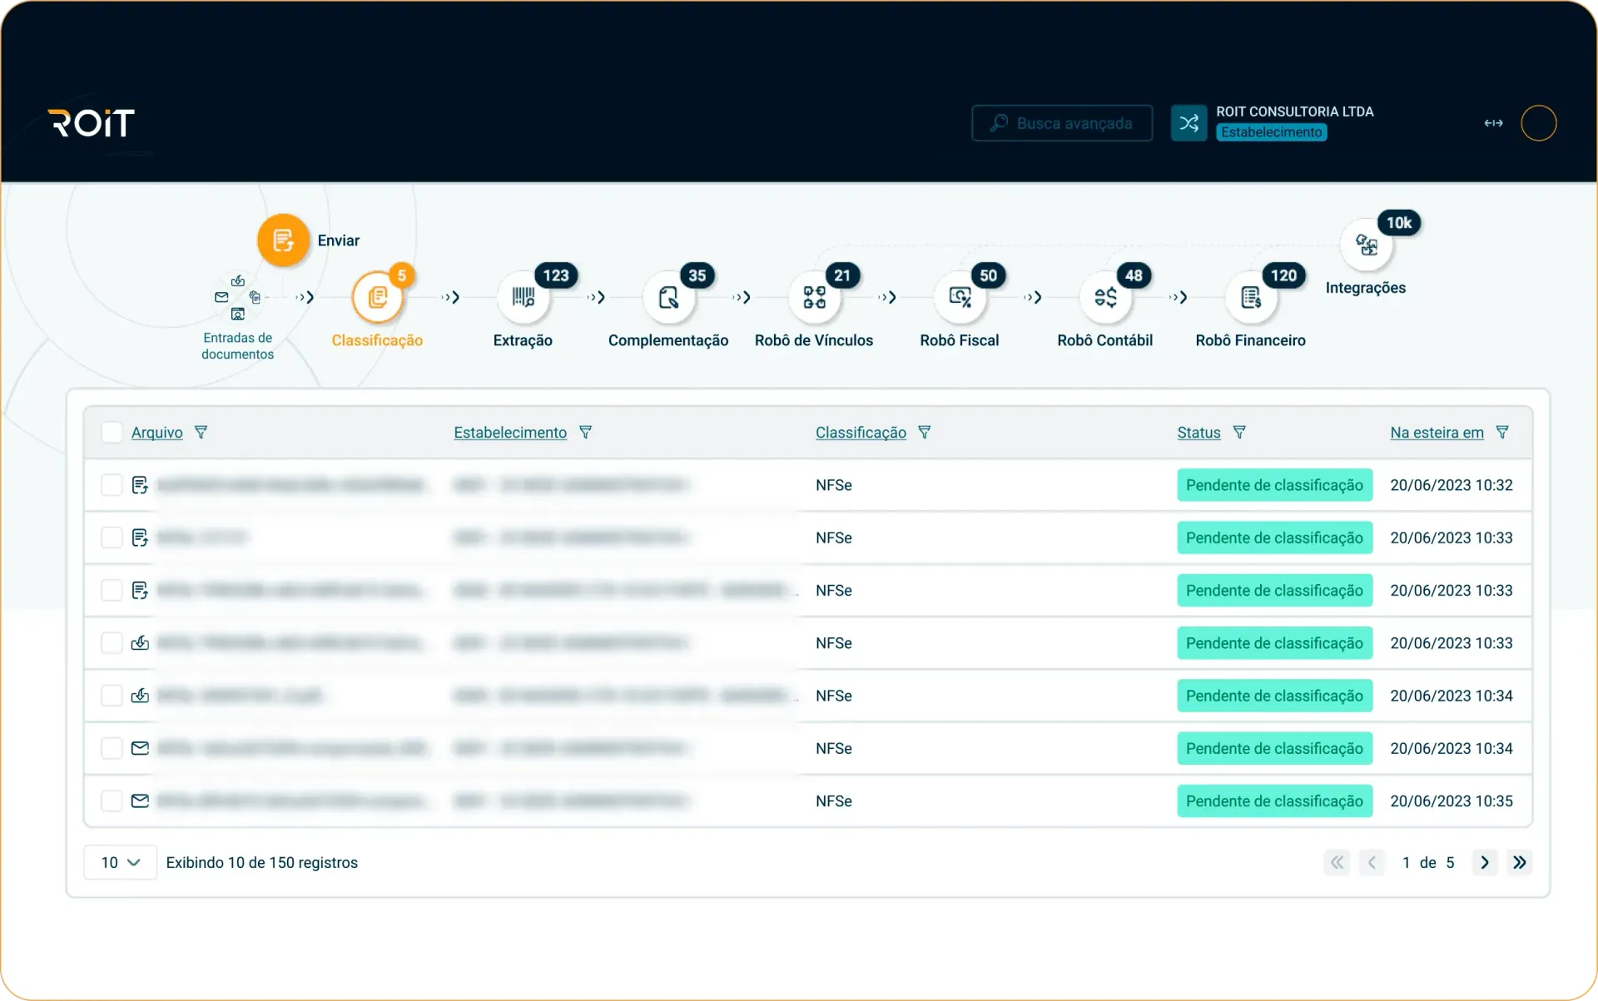Open the user profile circle

(1538, 123)
